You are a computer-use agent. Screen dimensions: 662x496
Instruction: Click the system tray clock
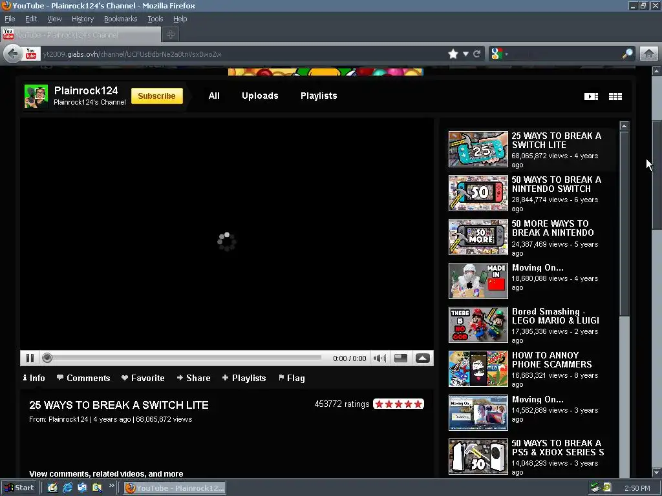point(637,488)
